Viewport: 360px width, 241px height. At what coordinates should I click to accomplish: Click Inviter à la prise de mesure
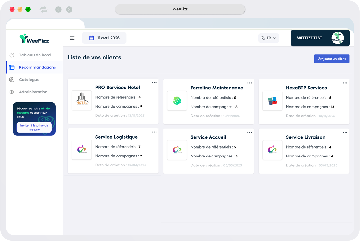(x=34, y=126)
